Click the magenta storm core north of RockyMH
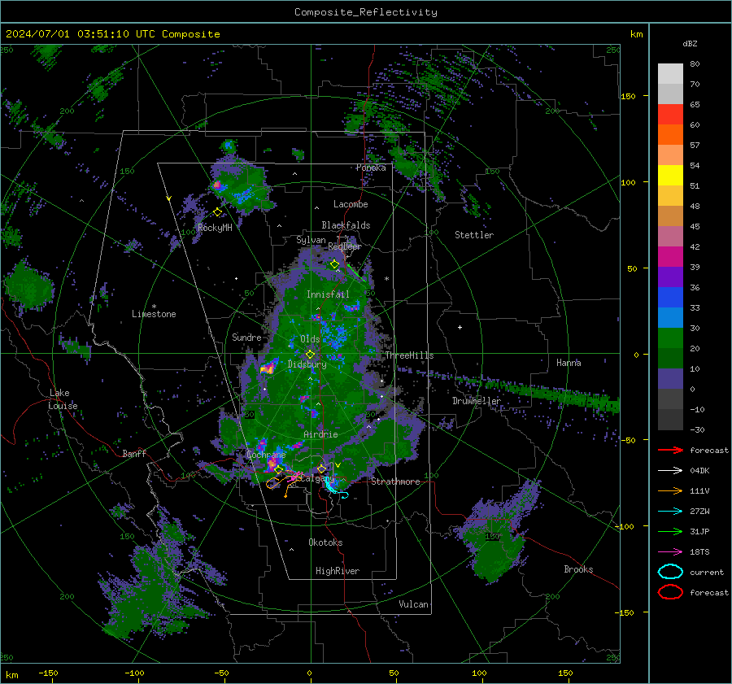This screenshot has height=684, width=732. (216, 185)
